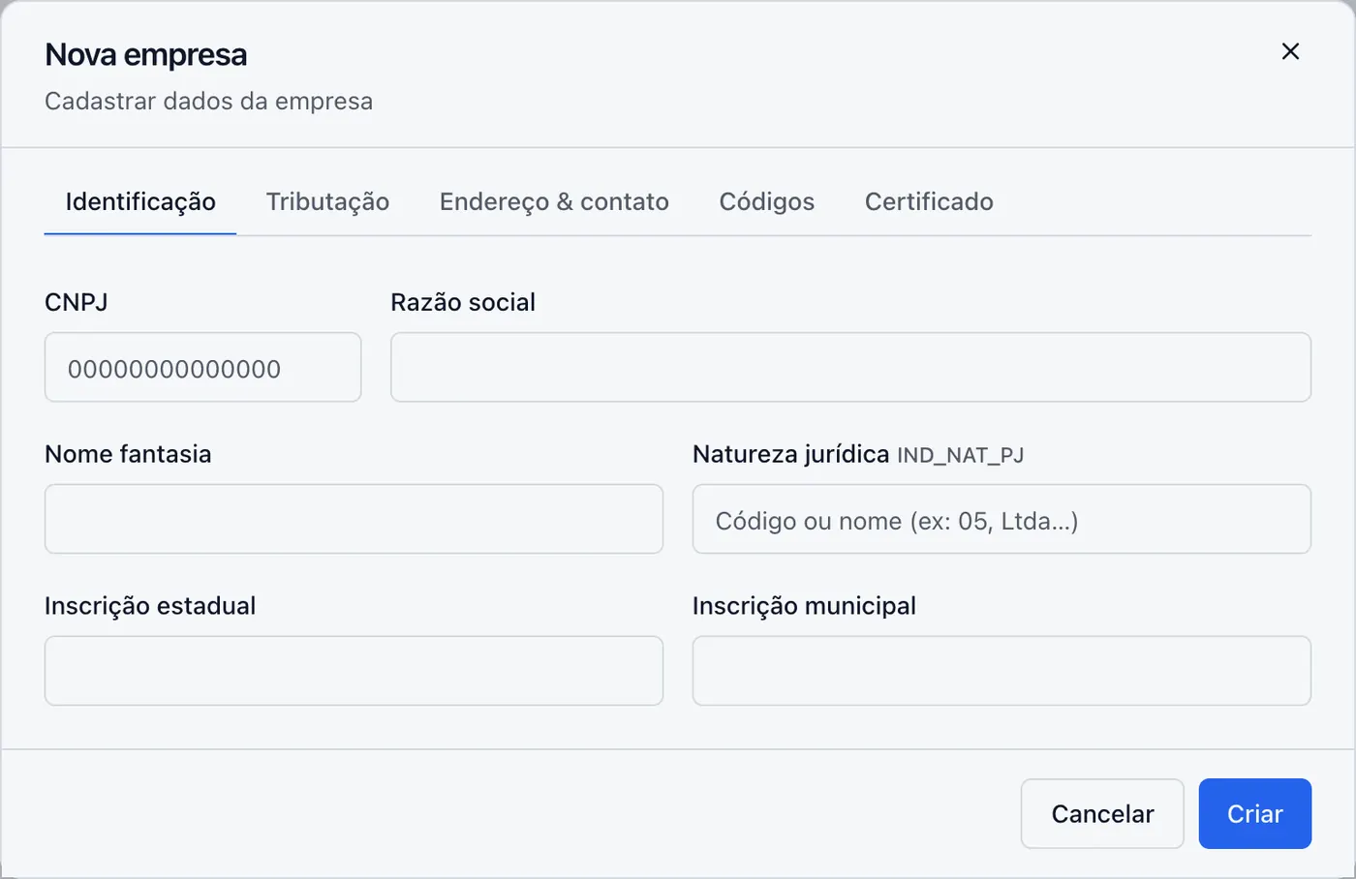Viewport: 1356px width, 879px height.
Task: Open the Endereço & contato tab
Action: [x=554, y=201]
